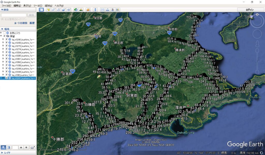This screenshot has width=265, height=155.
Task: Enable the お気に入り checkbox
Action: 4,33
